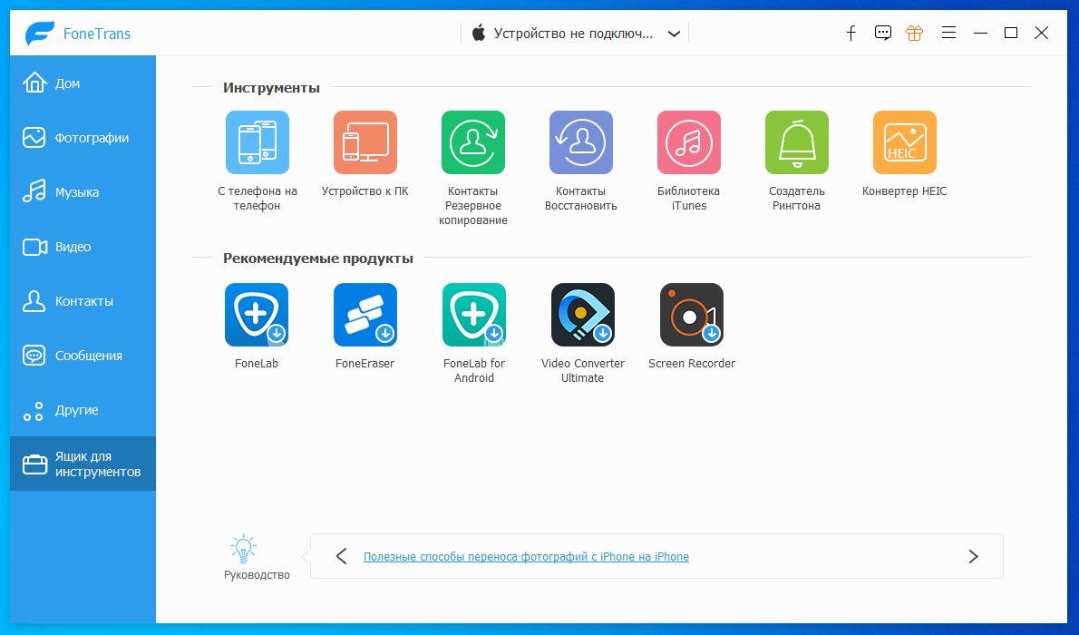Launch the Ringtone Maker tool

click(x=796, y=142)
